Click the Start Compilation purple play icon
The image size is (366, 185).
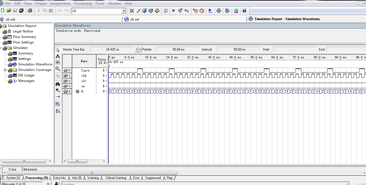pos(174,11)
